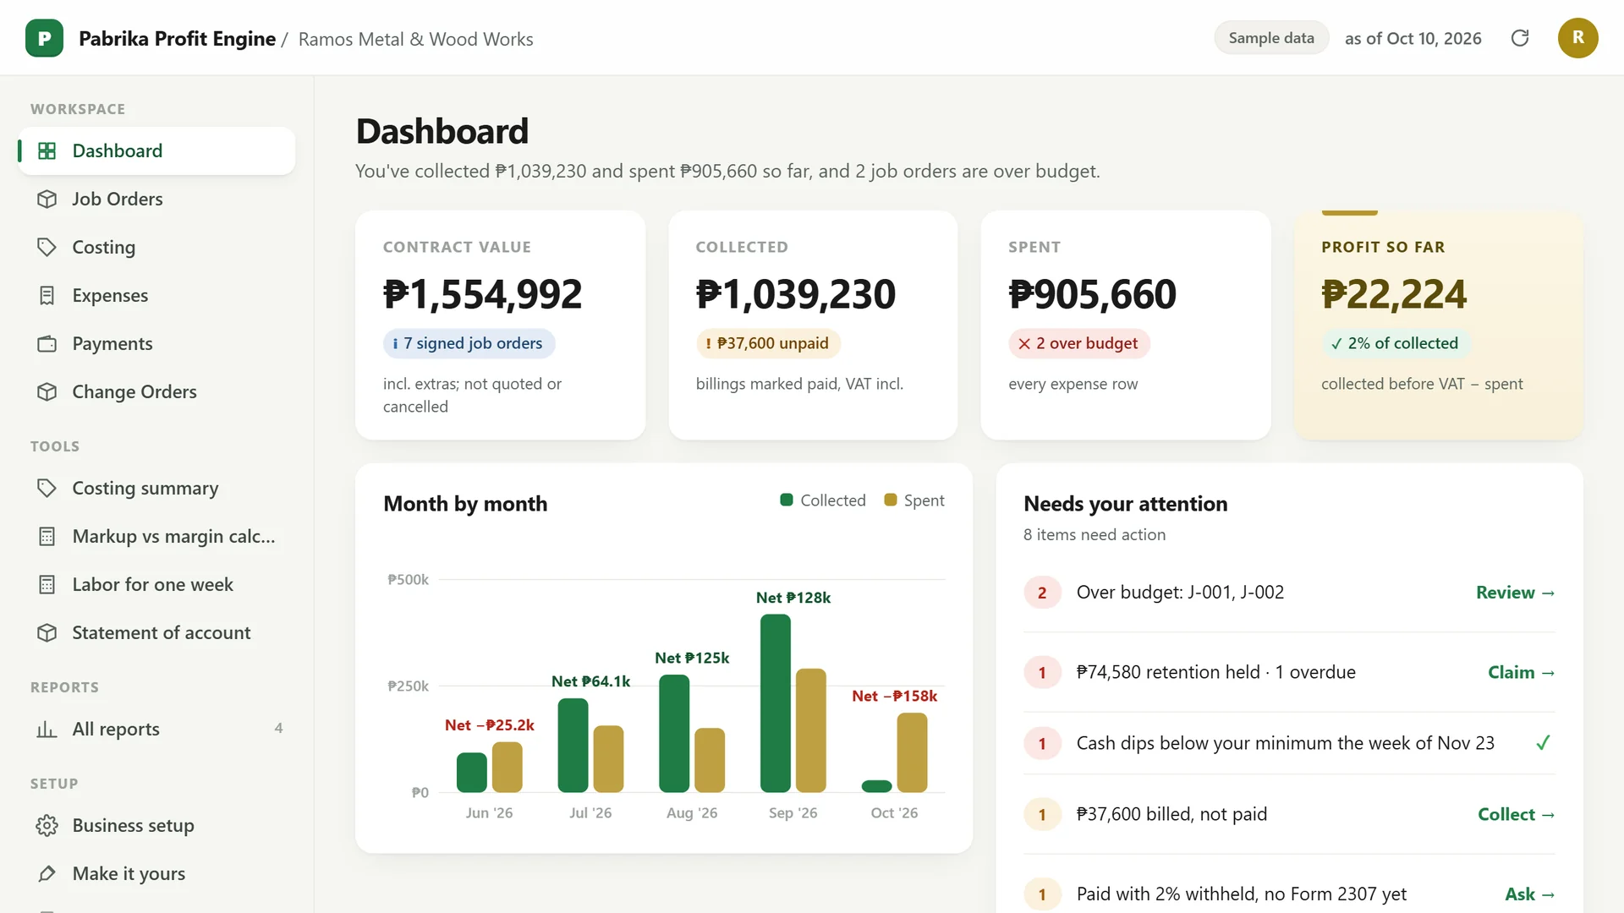
Task: Click the Ramos Metal & Wood Works breadcrumb
Action: click(415, 39)
